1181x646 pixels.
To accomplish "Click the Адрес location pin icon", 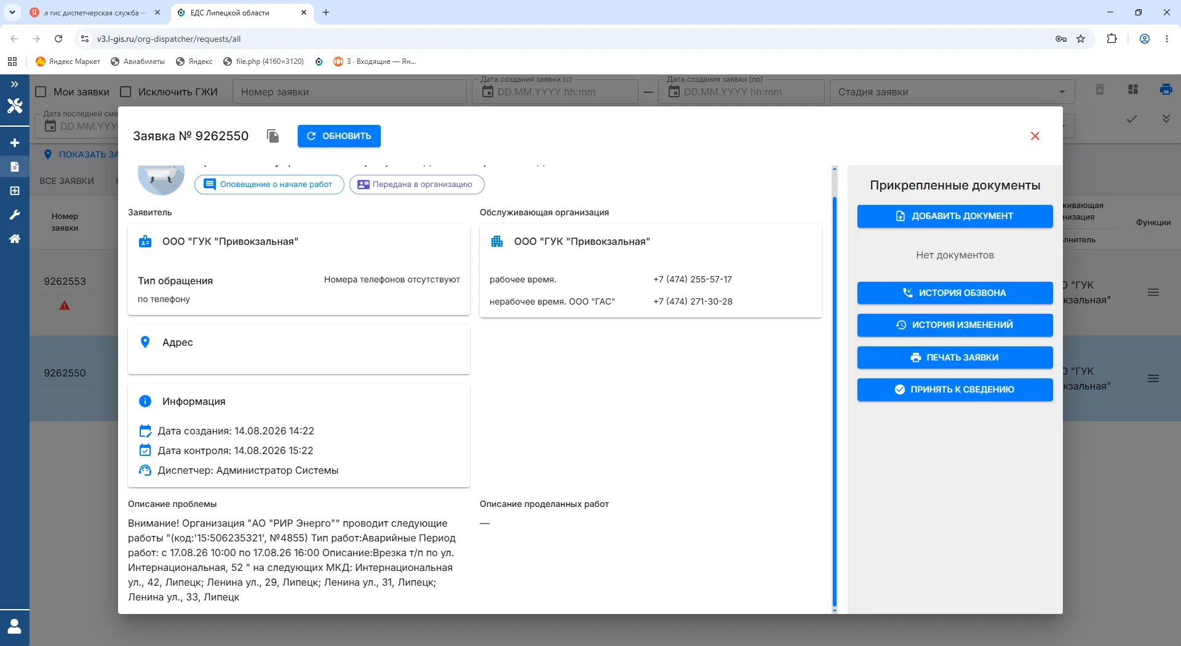I will (145, 342).
